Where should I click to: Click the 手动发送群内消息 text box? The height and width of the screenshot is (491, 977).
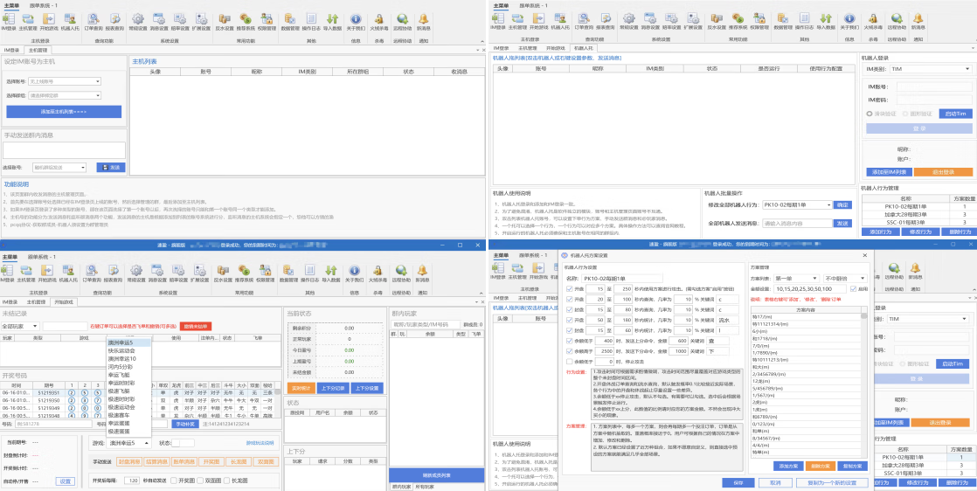pos(63,150)
